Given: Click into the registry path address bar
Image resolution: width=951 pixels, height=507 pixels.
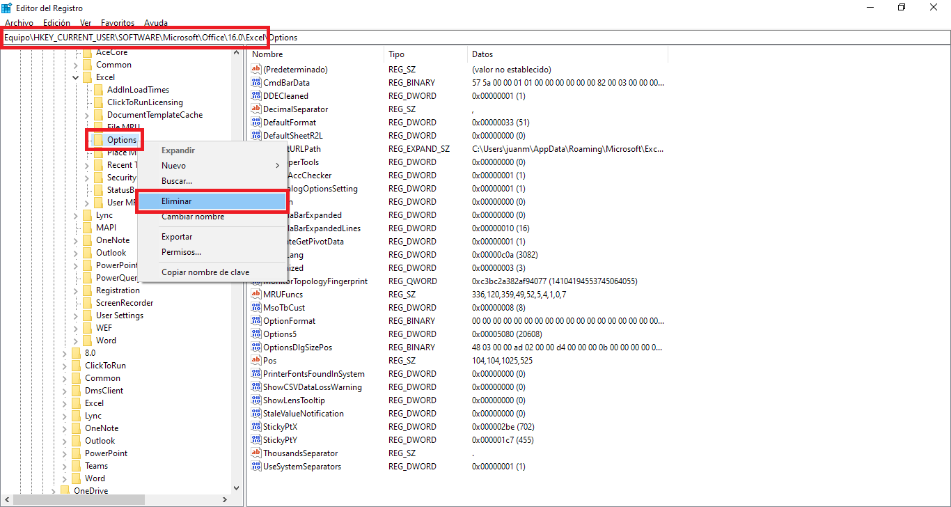Looking at the screenshot, I should [475, 38].
